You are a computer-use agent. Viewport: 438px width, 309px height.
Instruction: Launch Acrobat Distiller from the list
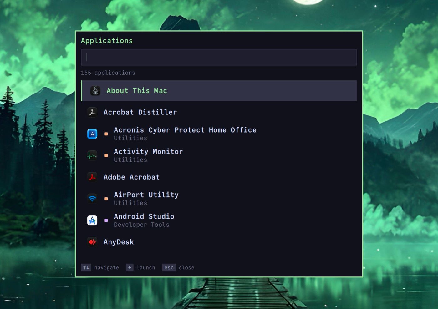pyautogui.click(x=219, y=112)
